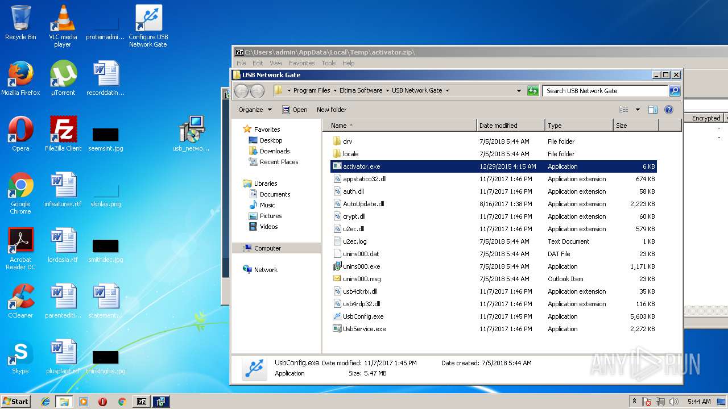Open the Recycle Bin desktop icon
The image size is (728, 409).
tap(20, 23)
